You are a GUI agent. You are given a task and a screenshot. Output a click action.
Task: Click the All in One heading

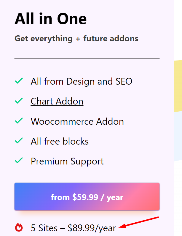(50, 19)
